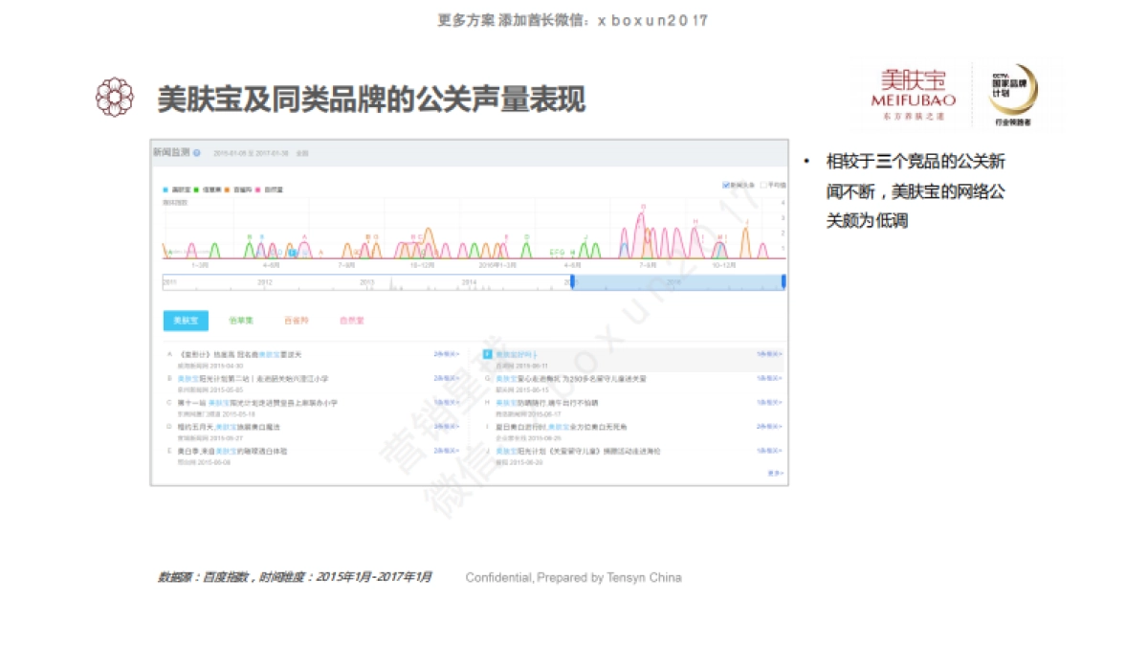Click the orange 百雀羚 legend square
This screenshot has width=1148, height=646.
tap(227, 189)
